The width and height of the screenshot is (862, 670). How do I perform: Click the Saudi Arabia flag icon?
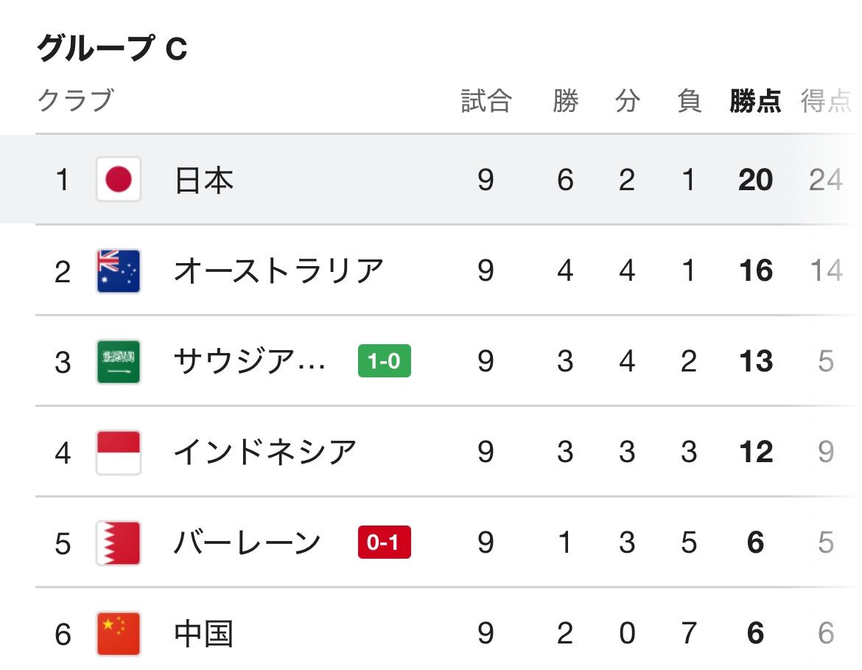click(x=118, y=361)
